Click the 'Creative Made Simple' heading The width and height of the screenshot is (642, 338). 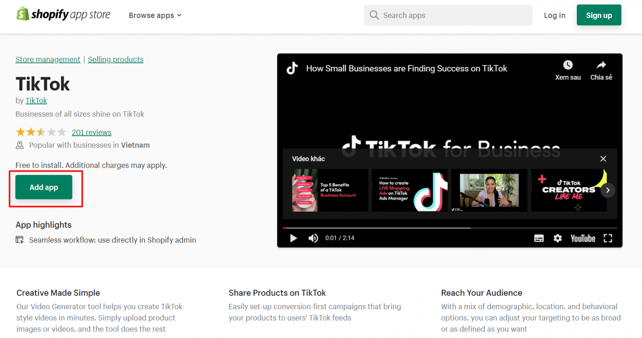pyautogui.click(x=58, y=293)
